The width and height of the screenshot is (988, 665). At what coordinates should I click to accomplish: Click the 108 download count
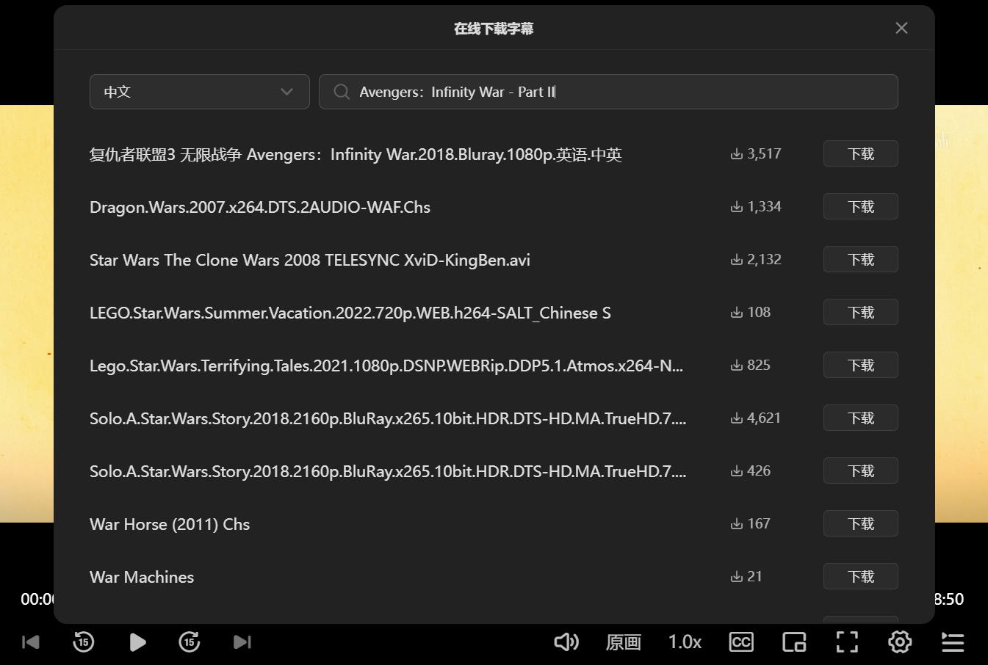pos(750,312)
